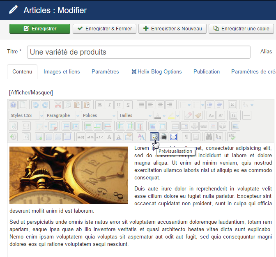Open search with the binoculars icon
Viewport: 276px width, 257px height.
click(209, 137)
